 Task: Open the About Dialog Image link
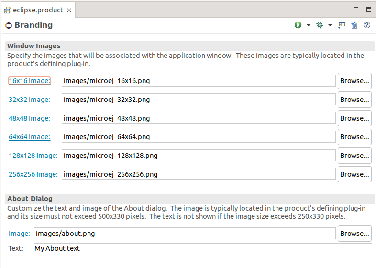point(19,234)
